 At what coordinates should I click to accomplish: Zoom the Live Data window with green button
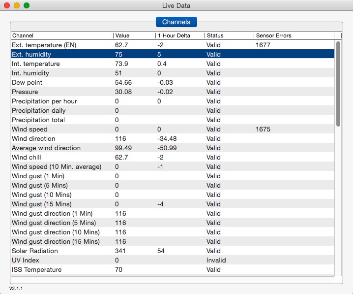pyautogui.click(x=27, y=5)
